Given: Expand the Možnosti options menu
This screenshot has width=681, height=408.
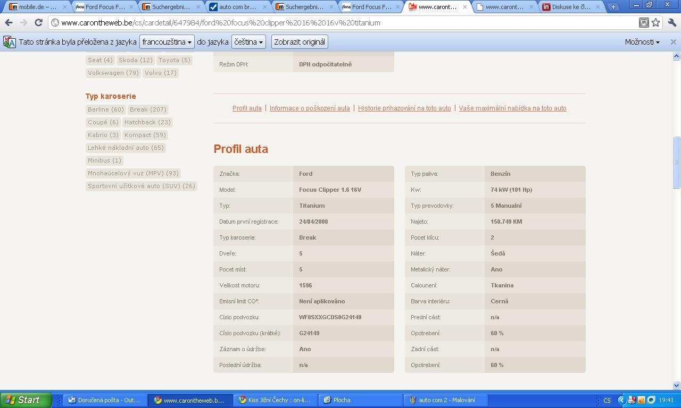Looking at the screenshot, I should (x=642, y=42).
